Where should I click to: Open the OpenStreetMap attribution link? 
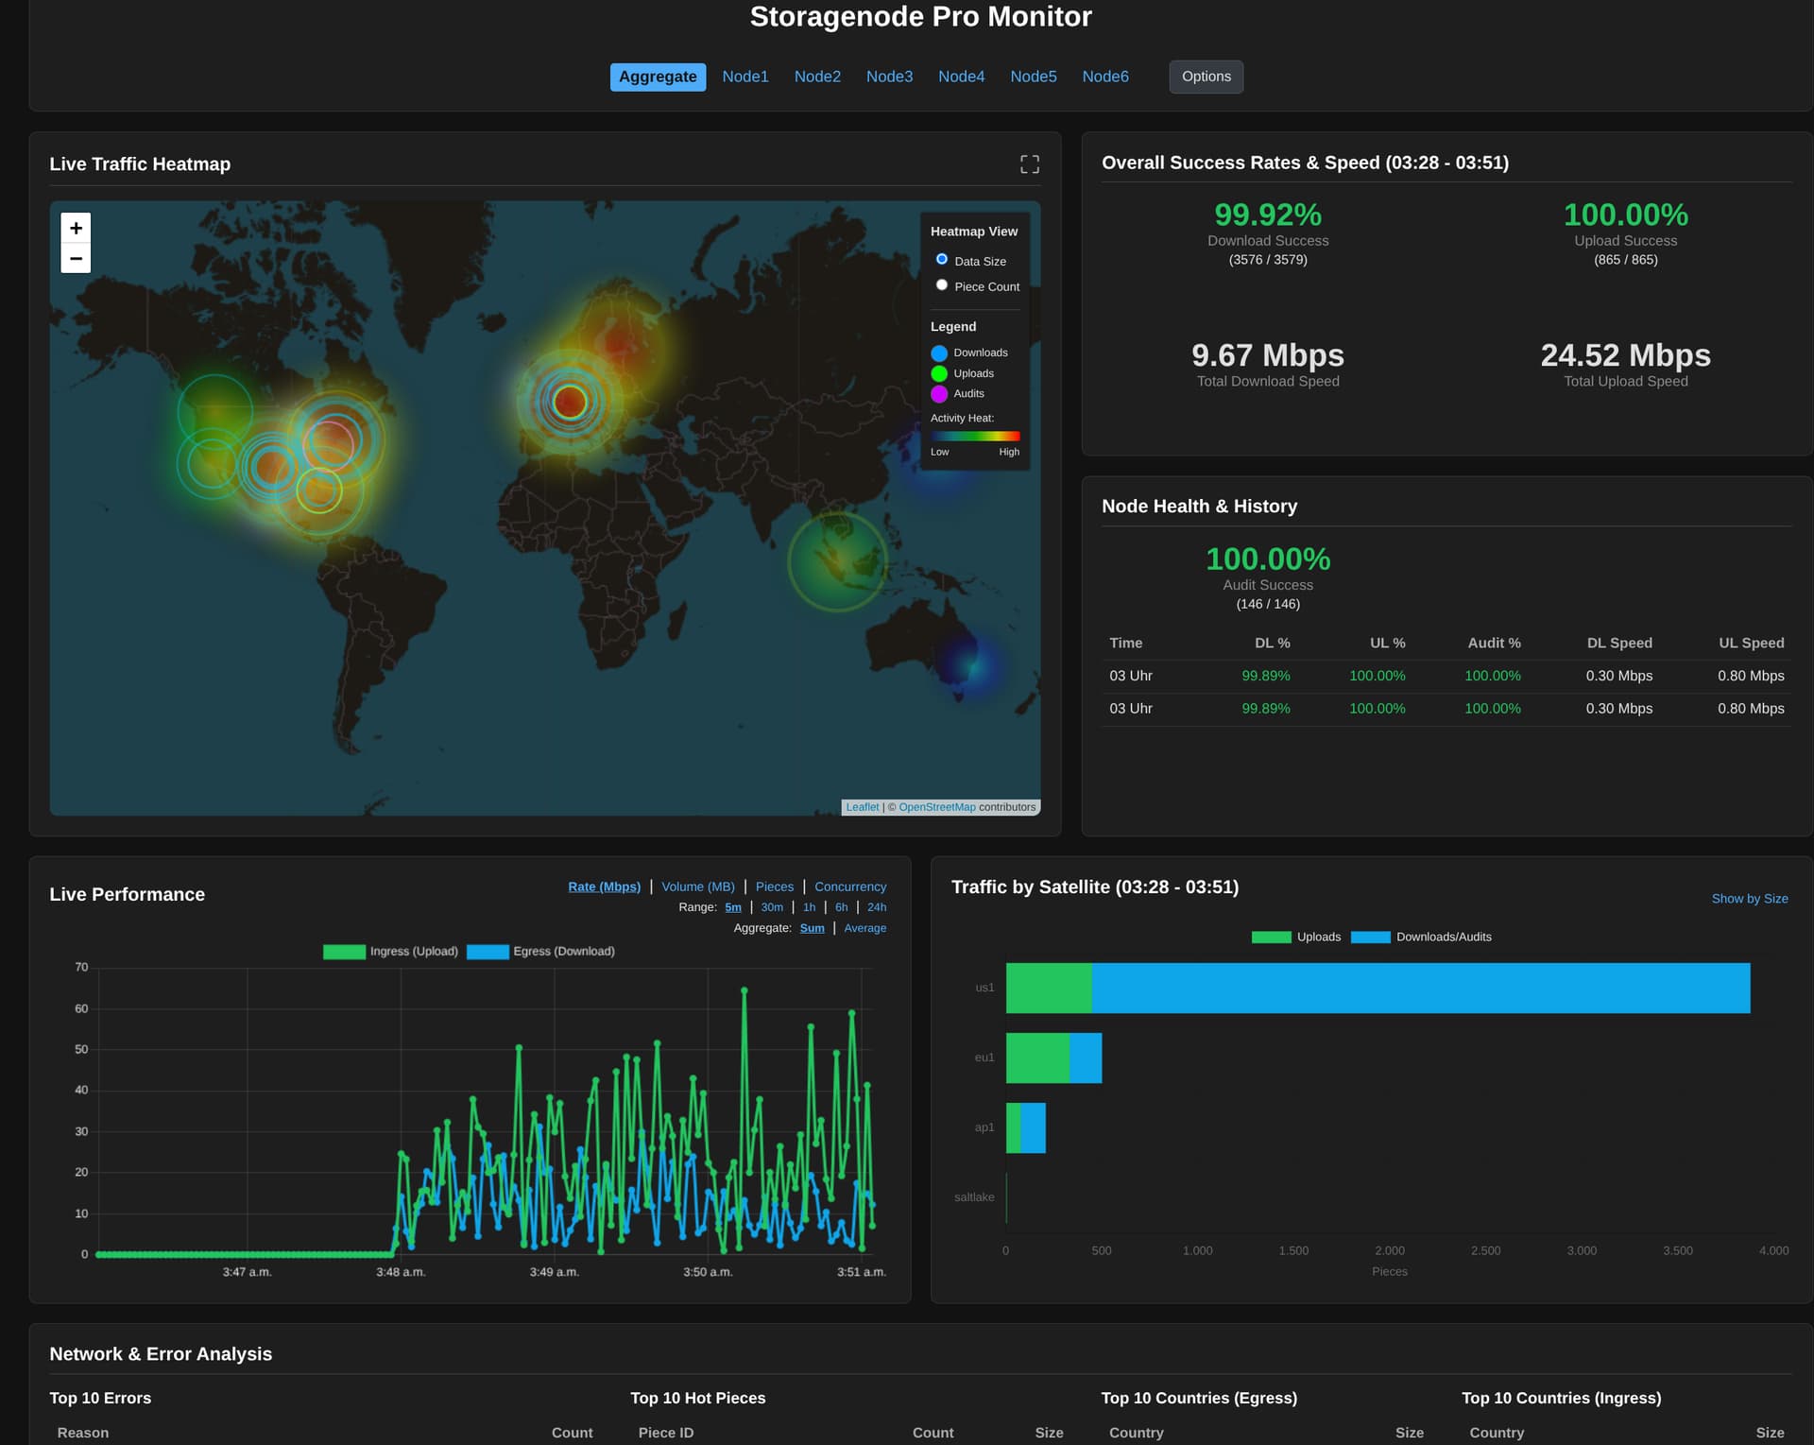click(936, 807)
